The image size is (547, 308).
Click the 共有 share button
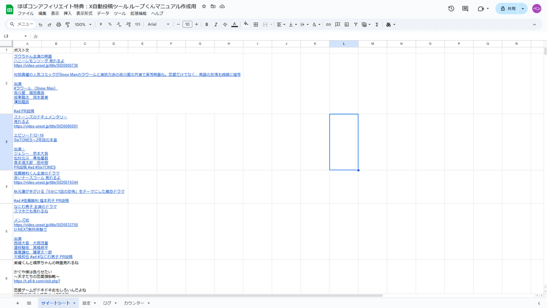(508, 9)
